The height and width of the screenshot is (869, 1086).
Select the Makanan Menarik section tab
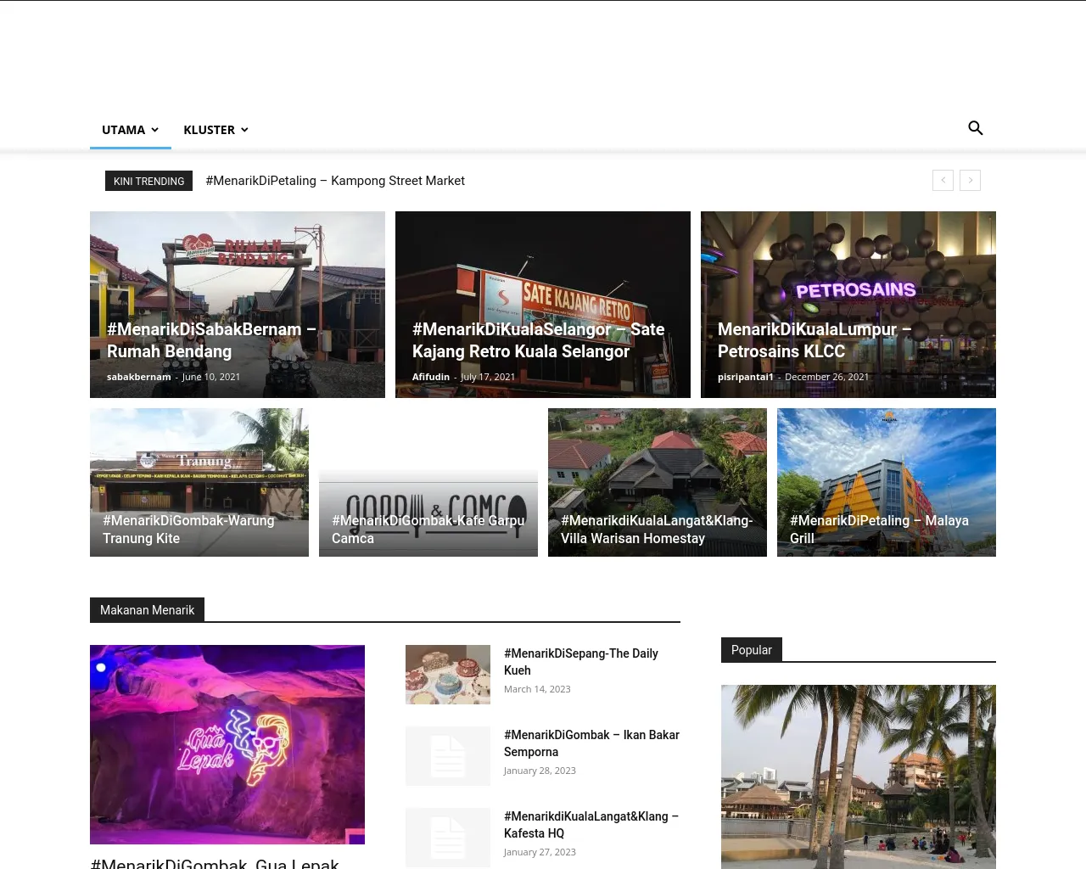point(147,610)
